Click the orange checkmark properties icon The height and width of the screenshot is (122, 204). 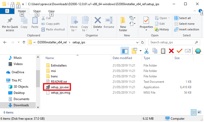click(179, 51)
